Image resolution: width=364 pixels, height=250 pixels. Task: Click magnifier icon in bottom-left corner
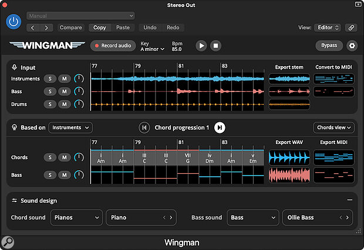click(x=8, y=241)
